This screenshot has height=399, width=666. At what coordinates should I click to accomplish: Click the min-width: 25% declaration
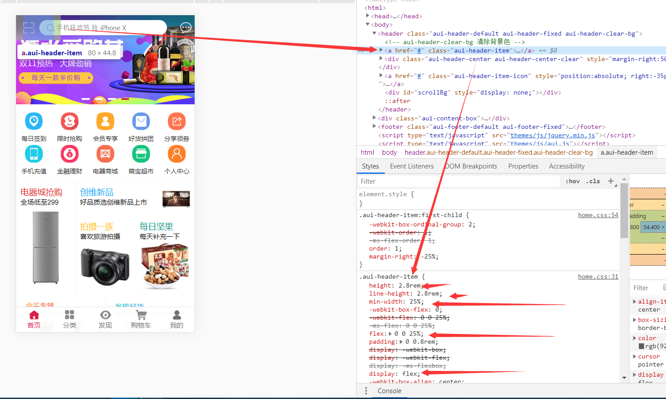396,302
